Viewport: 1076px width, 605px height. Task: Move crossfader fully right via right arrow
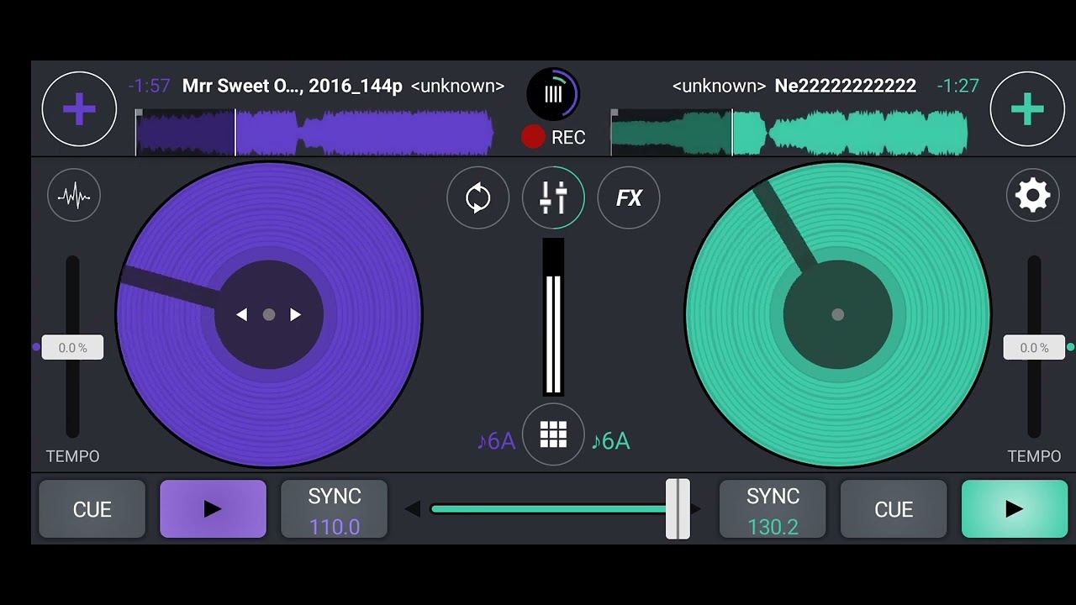(696, 508)
